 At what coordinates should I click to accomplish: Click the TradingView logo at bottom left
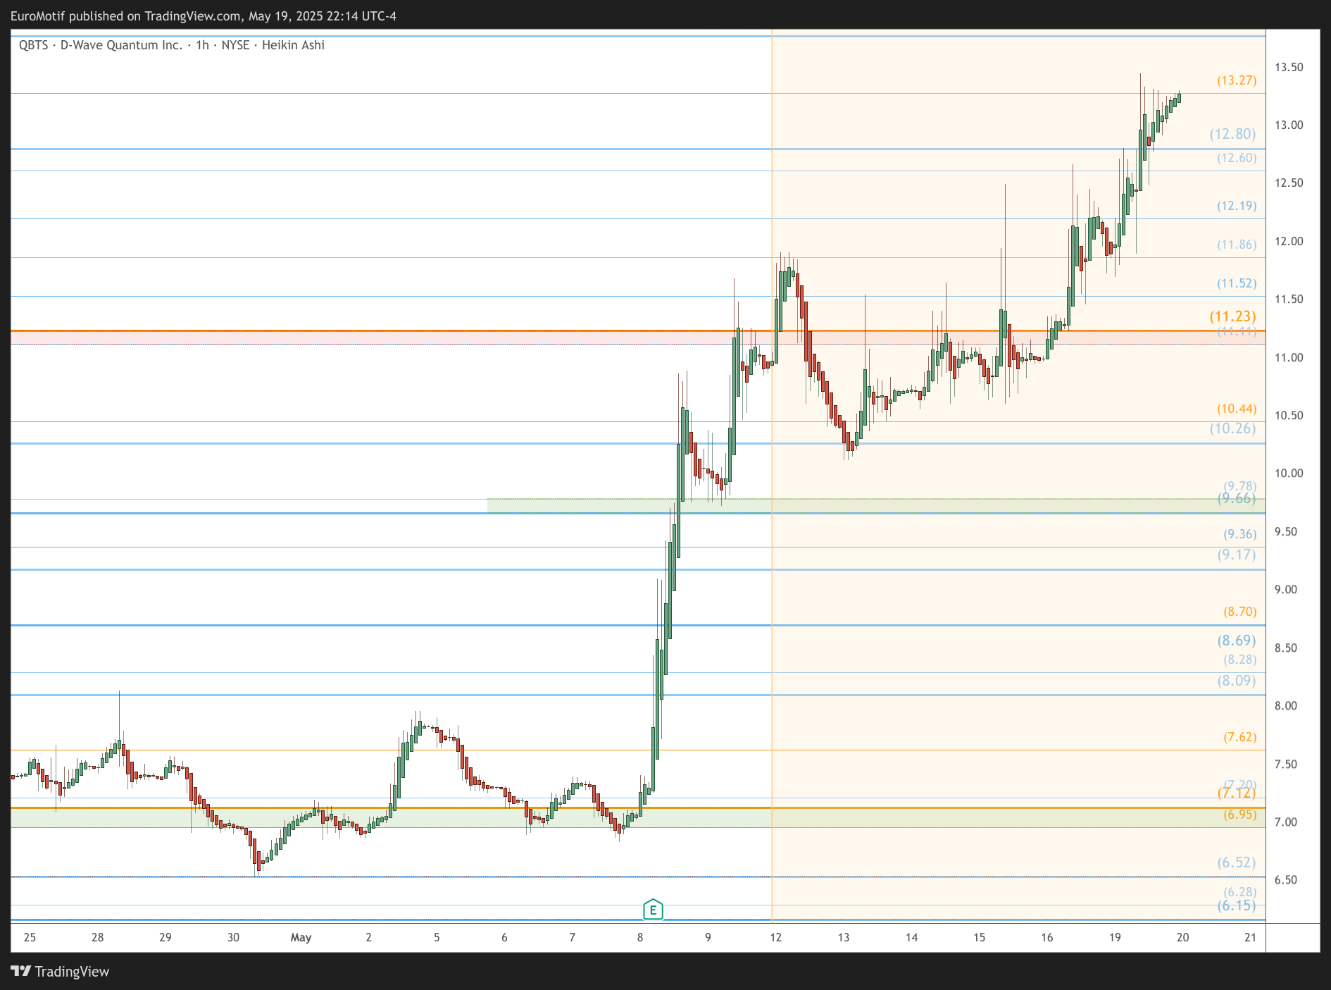[x=60, y=972]
